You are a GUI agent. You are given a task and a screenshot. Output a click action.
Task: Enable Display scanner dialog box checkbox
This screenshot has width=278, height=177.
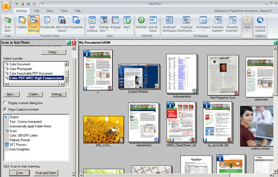coord(5,103)
